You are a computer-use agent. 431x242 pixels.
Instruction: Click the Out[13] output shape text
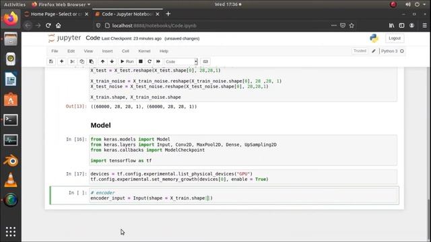point(143,106)
